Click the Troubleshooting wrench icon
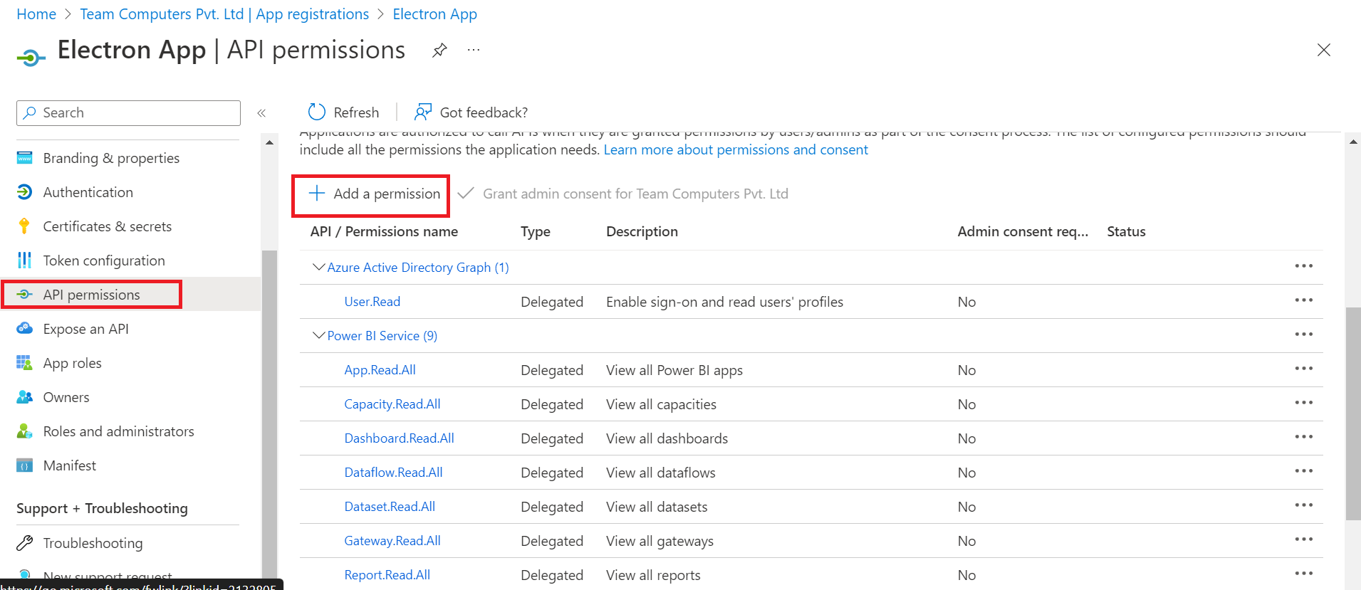Screen dimensions: 1361x590 (24, 543)
